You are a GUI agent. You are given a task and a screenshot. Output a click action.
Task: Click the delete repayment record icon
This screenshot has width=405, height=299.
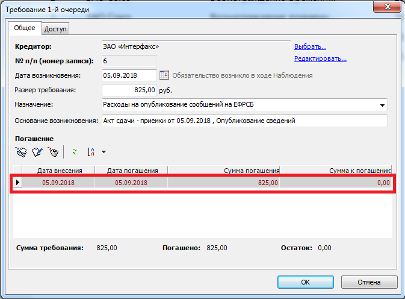coord(53,152)
